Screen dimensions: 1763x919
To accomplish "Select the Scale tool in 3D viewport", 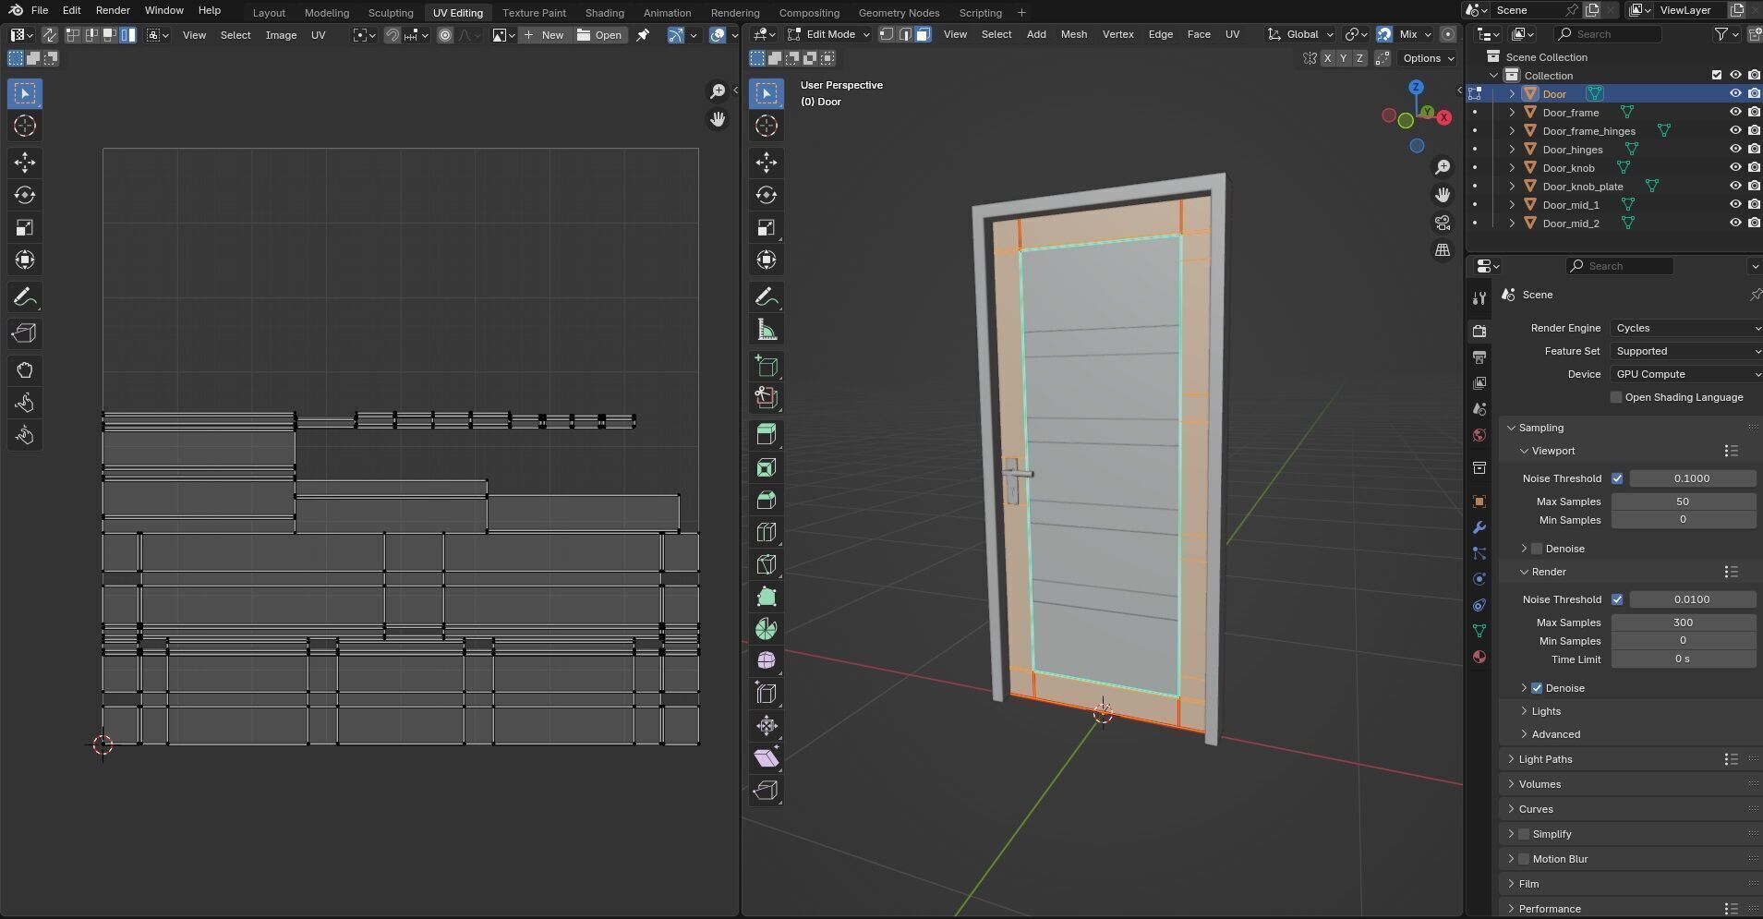I will pos(766,227).
